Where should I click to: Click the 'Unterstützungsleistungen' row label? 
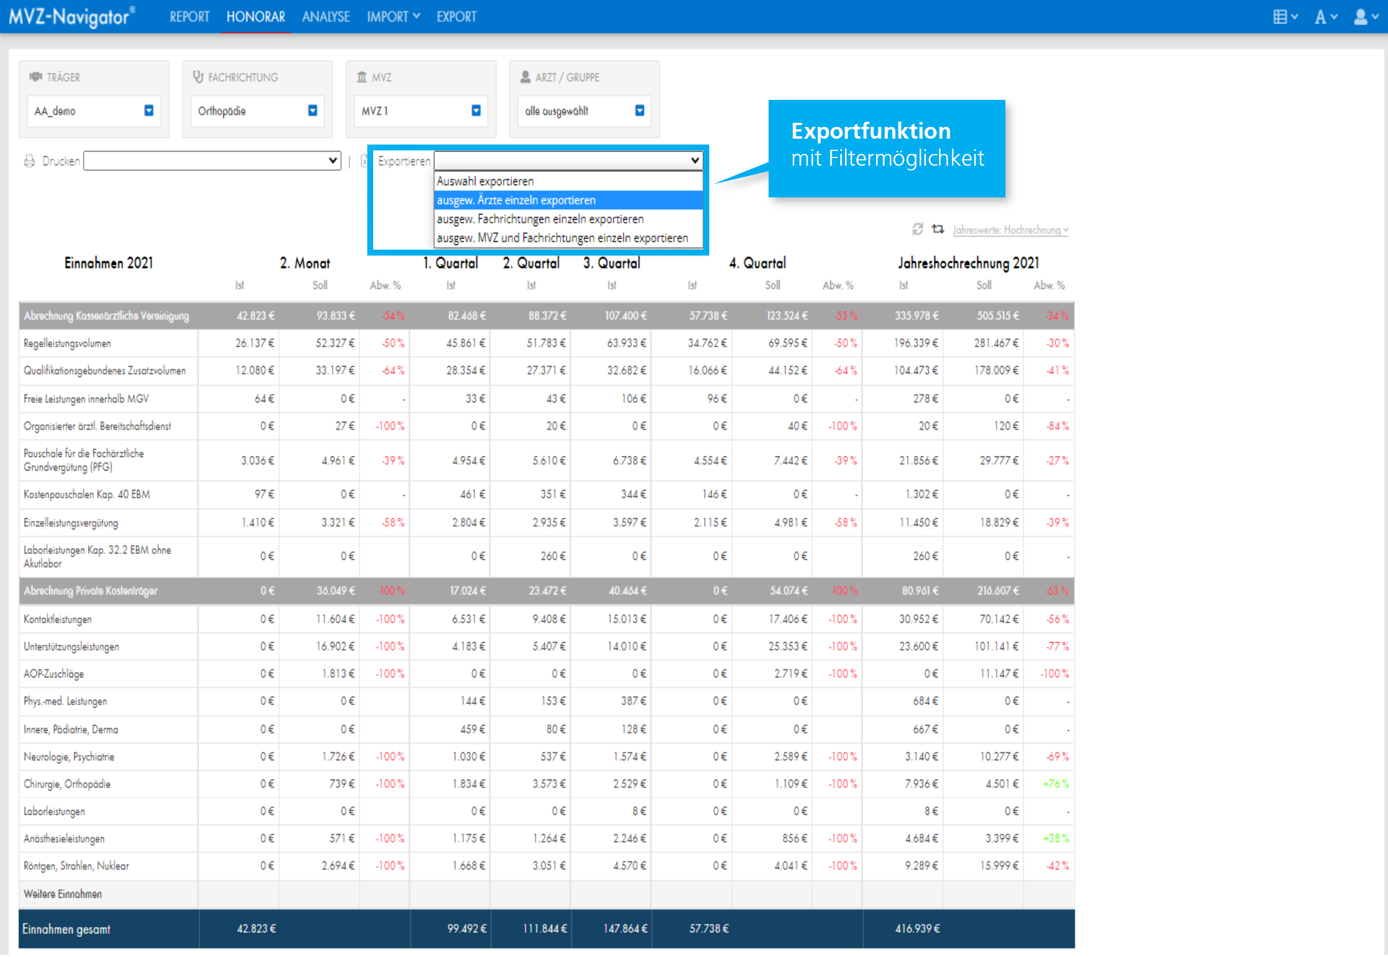71,647
